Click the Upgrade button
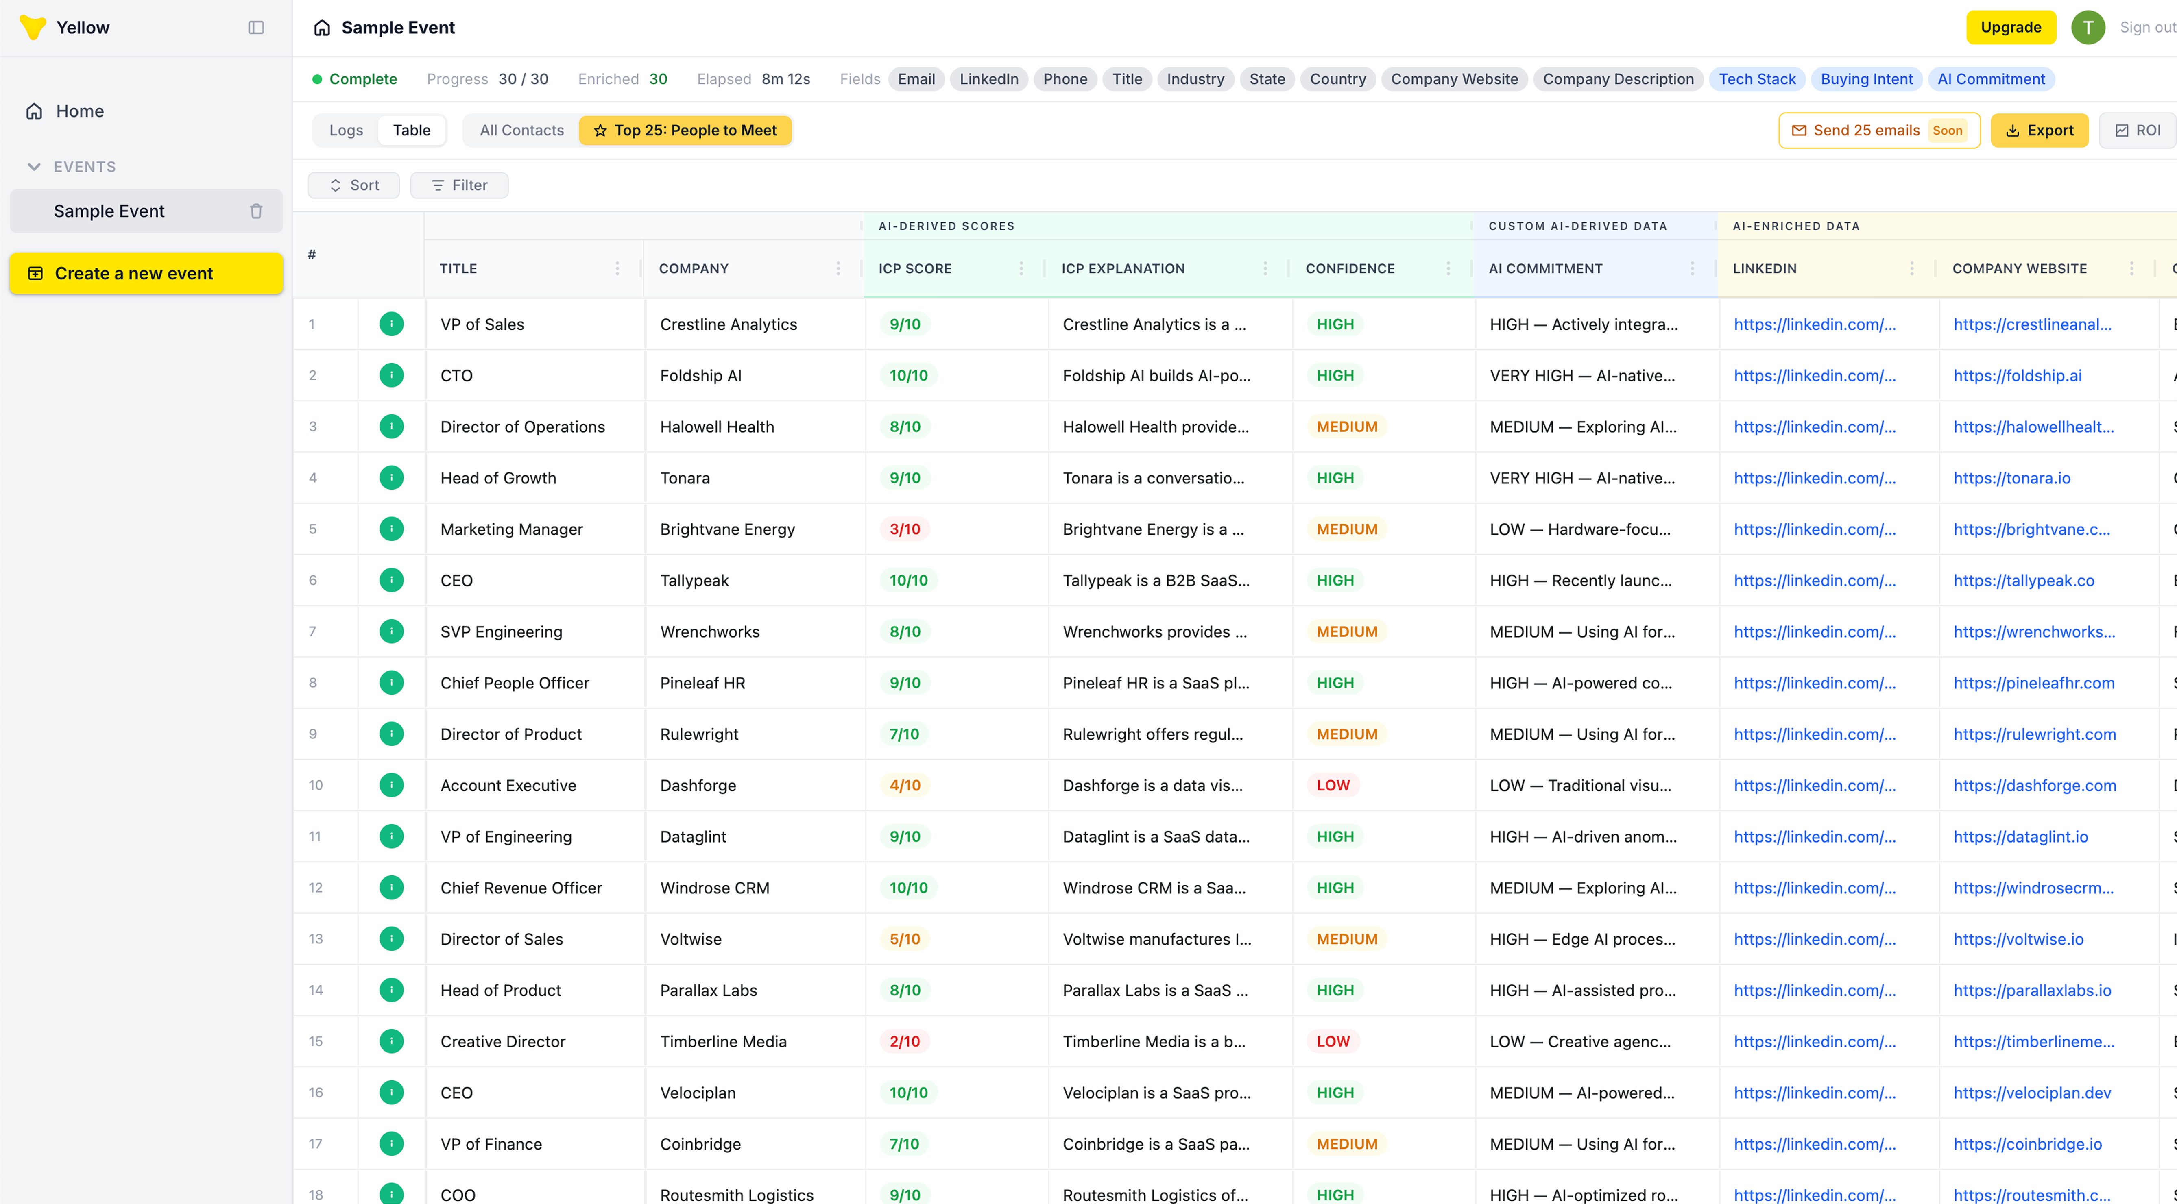This screenshot has width=2177, height=1204. (x=2011, y=26)
